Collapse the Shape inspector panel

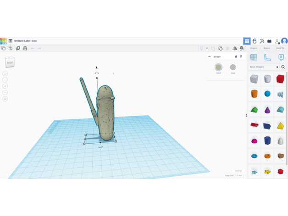click(210, 57)
